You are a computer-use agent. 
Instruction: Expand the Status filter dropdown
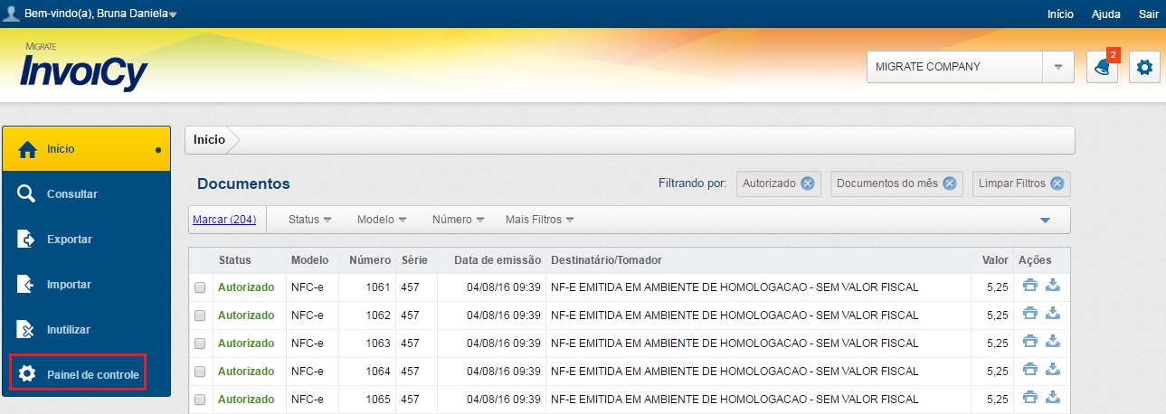pyautogui.click(x=310, y=220)
